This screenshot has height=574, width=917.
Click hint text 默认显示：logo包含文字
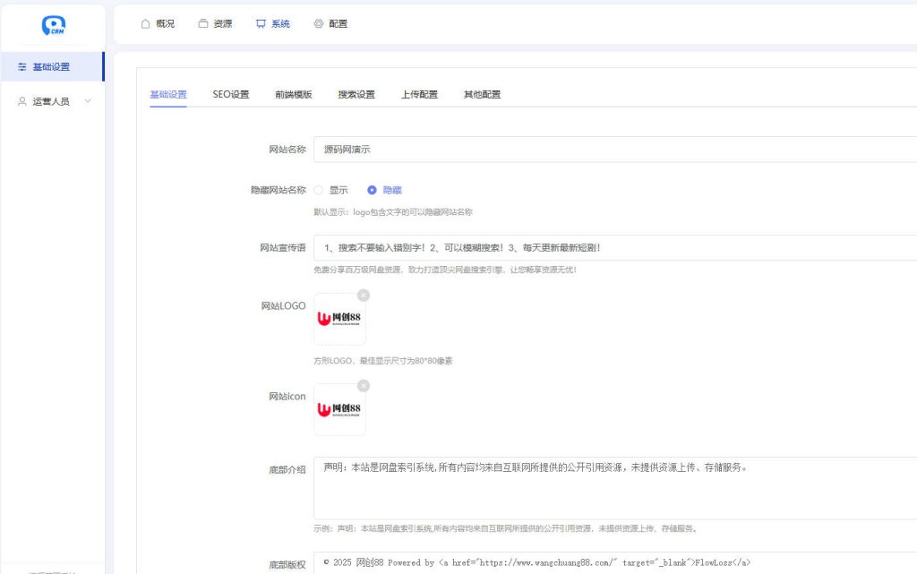[x=393, y=212]
